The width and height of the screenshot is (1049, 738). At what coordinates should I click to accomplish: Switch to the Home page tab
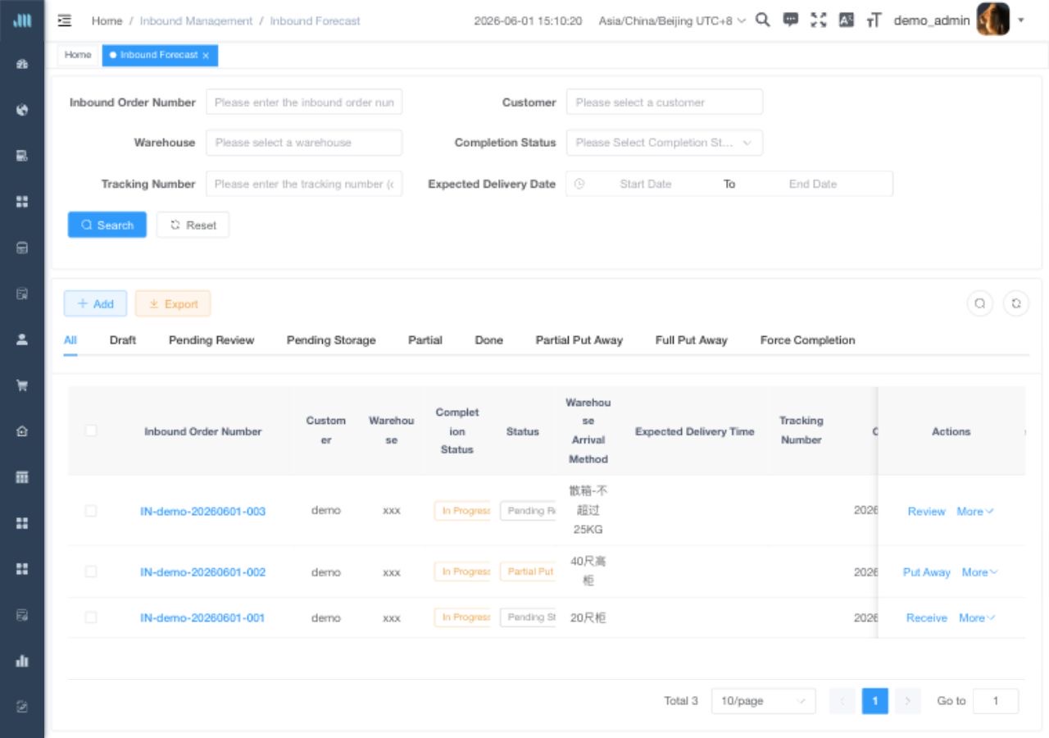[79, 55]
